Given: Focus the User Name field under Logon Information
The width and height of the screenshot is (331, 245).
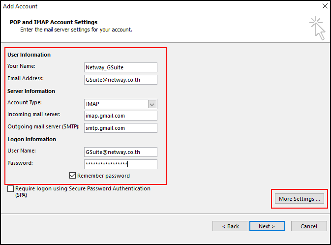Looking at the screenshot, I should 120,152.
